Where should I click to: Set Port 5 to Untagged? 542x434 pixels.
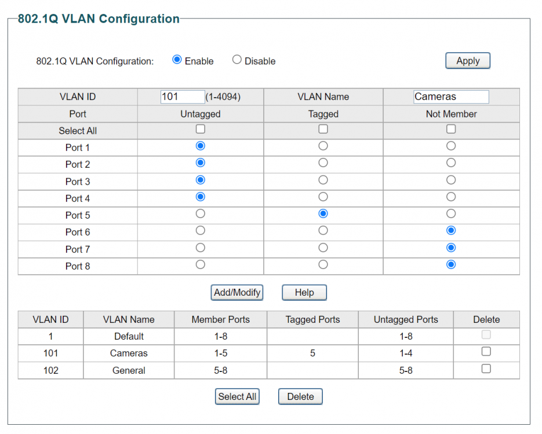[201, 214]
